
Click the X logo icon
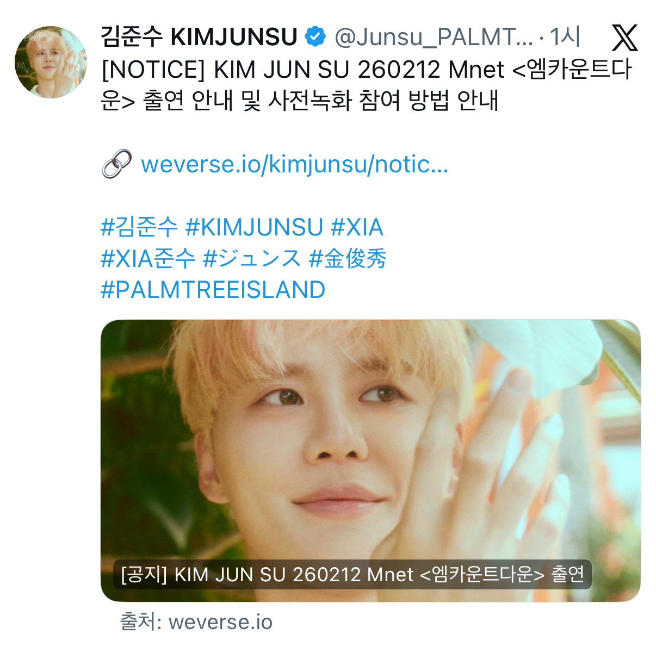(x=624, y=38)
